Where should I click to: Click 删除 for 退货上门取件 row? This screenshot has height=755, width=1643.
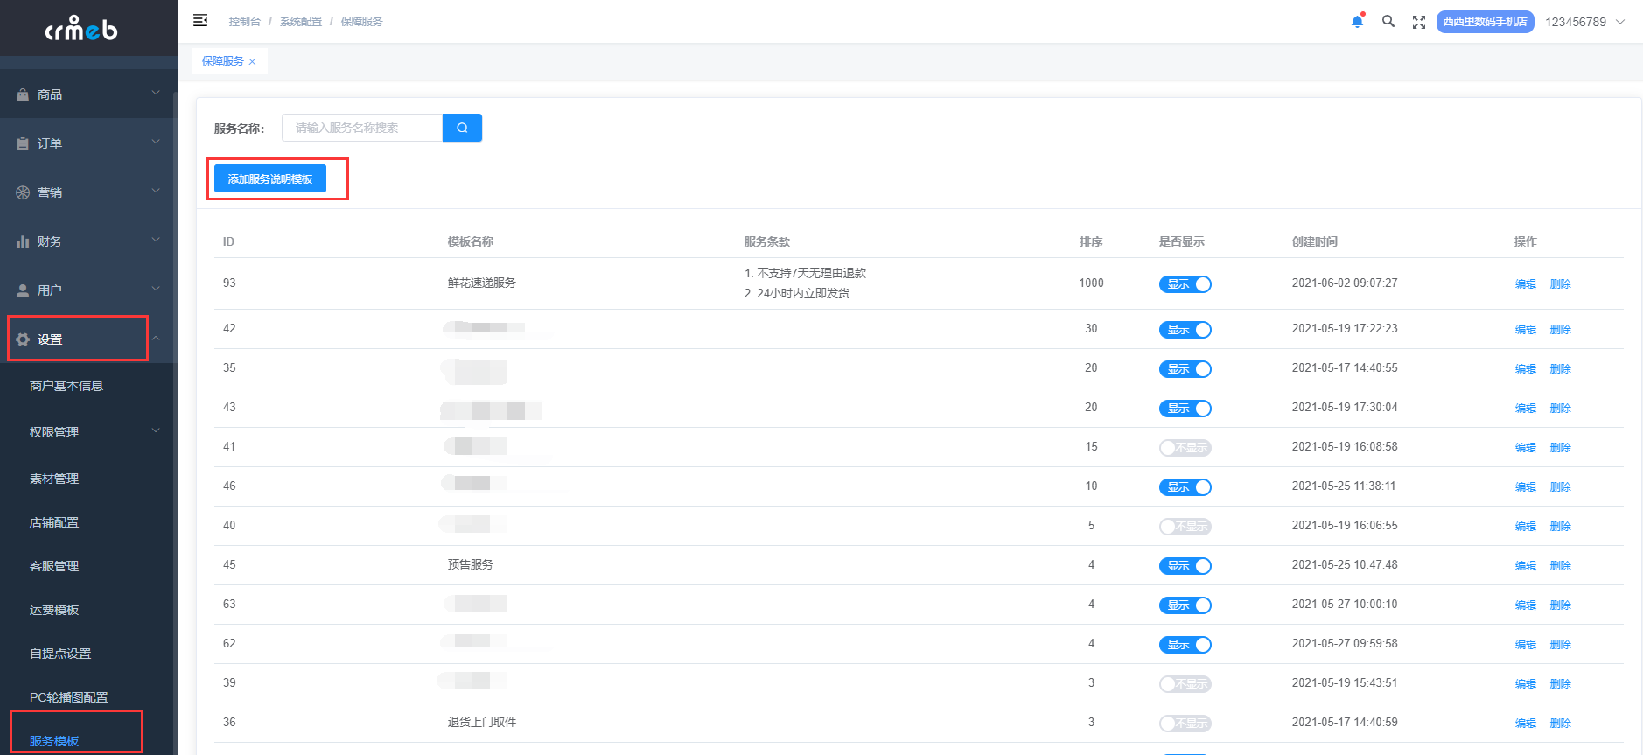click(x=1561, y=724)
